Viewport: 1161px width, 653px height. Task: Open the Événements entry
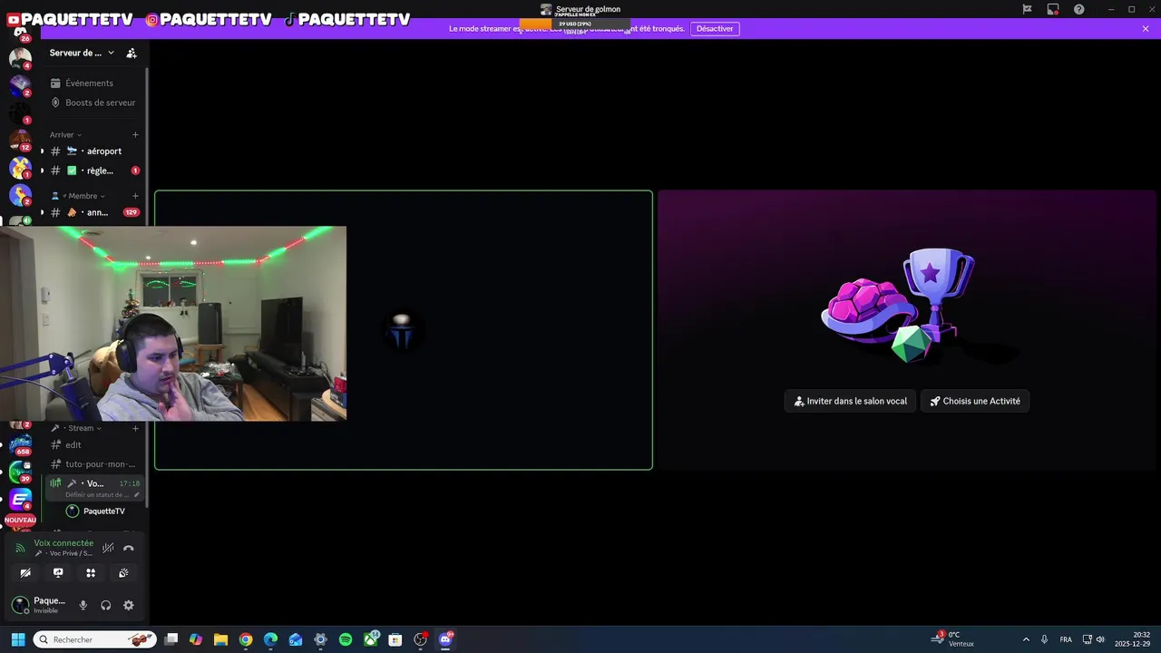tap(93, 83)
